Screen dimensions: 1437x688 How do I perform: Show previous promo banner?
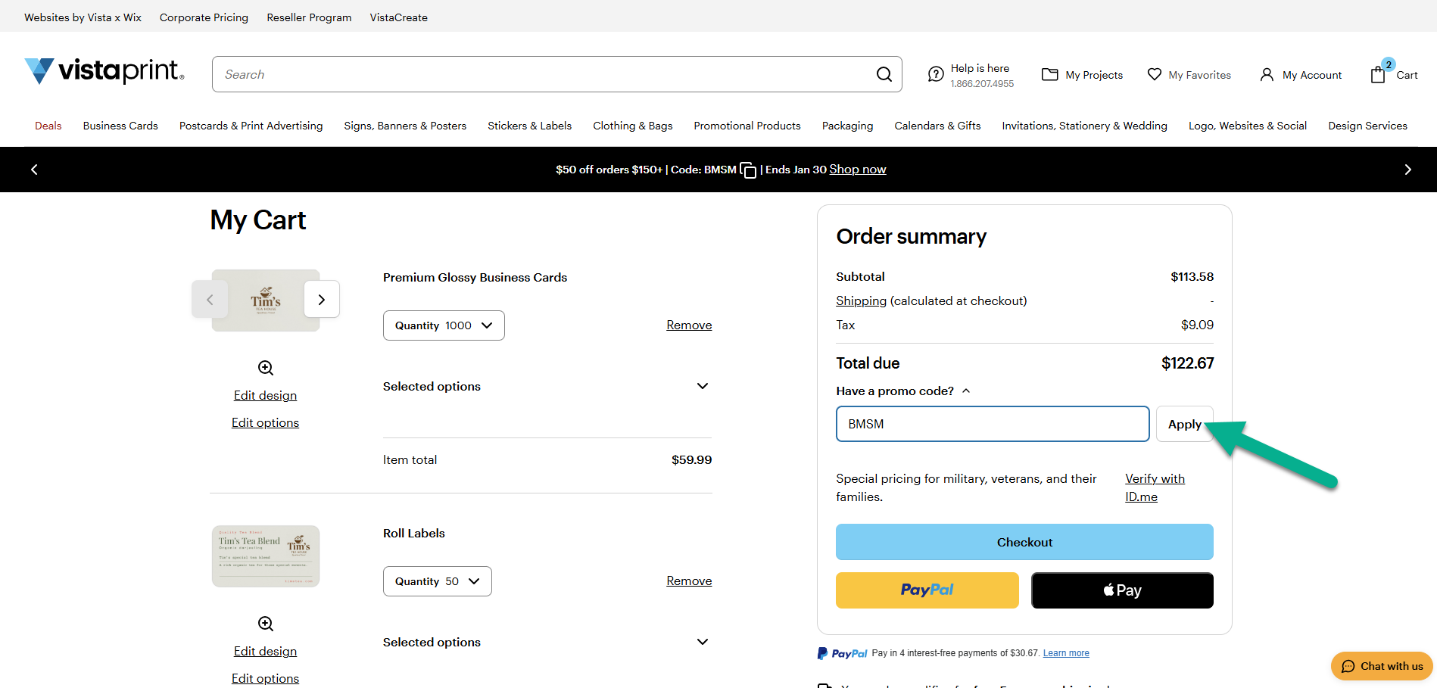(34, 170)
